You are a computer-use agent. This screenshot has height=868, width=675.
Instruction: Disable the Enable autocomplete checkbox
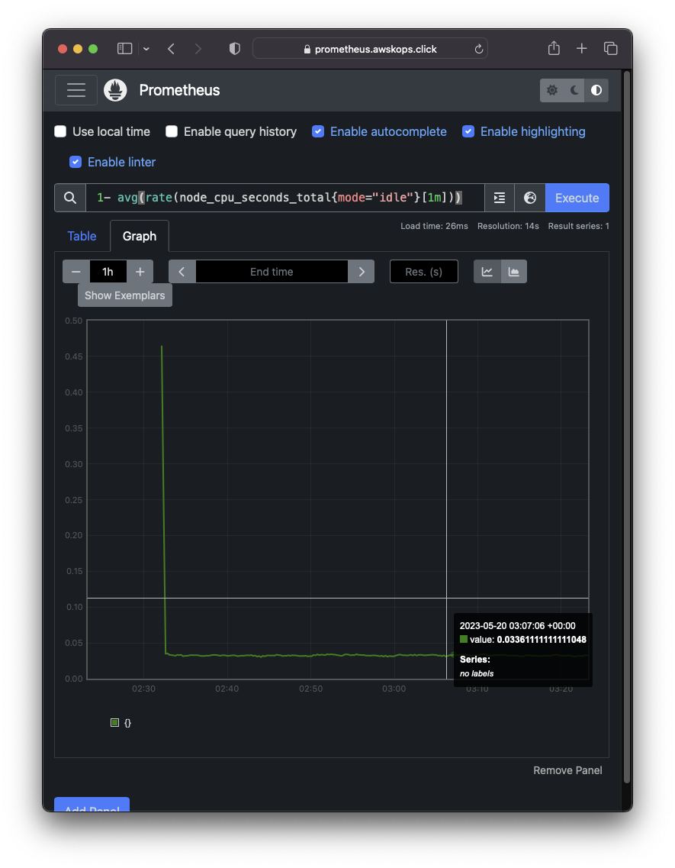(x=318, y=131)
